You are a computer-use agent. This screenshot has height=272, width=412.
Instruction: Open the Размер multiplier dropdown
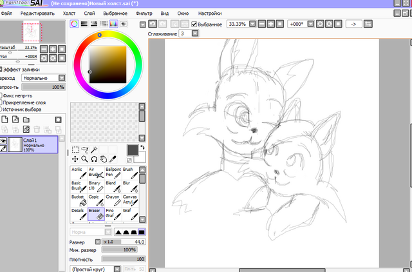pyautogui.click(x=98, y=242)
